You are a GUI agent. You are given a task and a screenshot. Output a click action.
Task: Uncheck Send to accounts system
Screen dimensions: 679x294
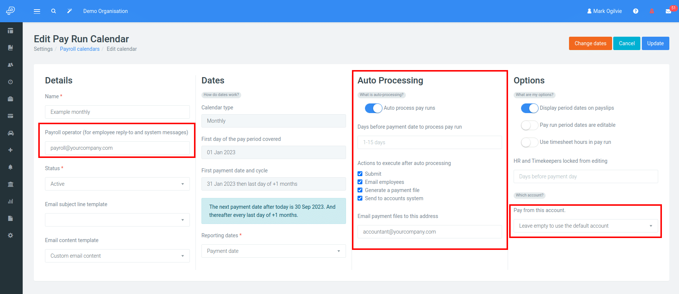pos(360,198)
